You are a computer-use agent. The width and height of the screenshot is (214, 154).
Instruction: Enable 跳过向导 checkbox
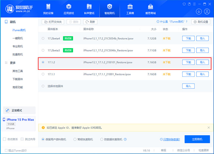pyautogui.click(x=22, y=139)
